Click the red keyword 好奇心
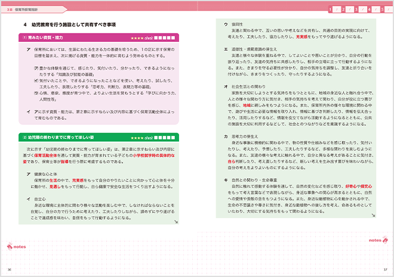The width and height of the screenshot is (394, 277). pos(351,186)
